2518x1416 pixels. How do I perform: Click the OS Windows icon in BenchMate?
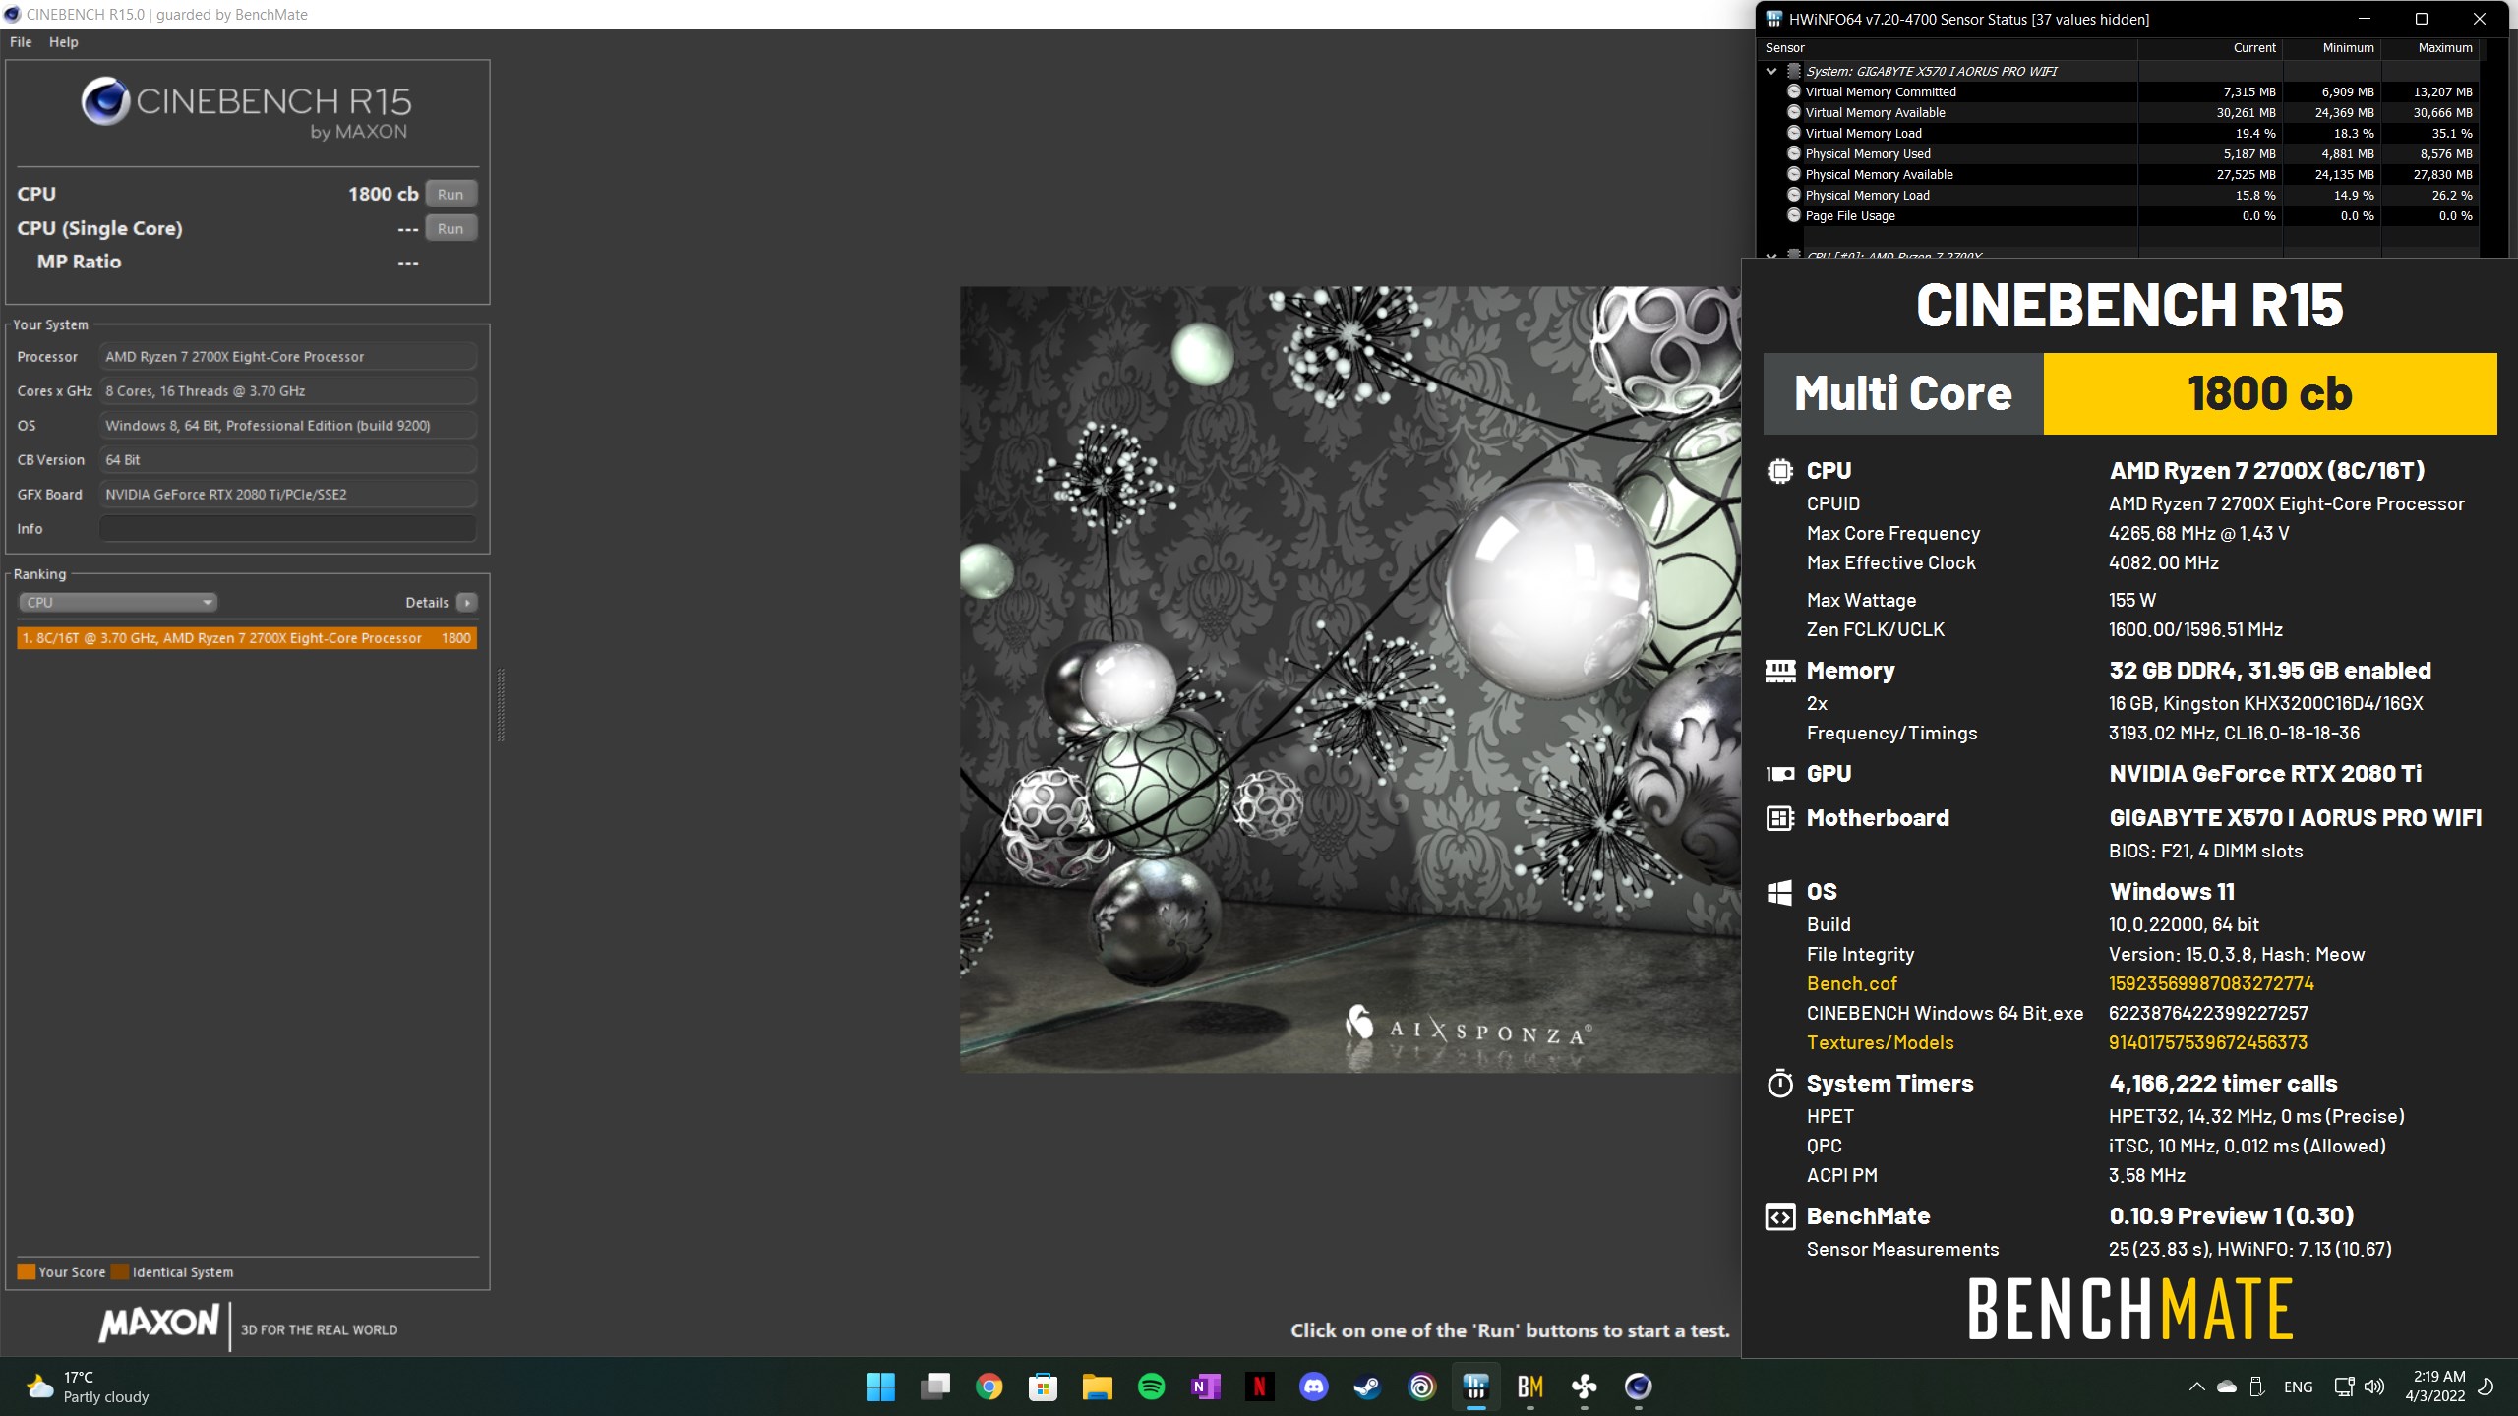coord(1780,892)
